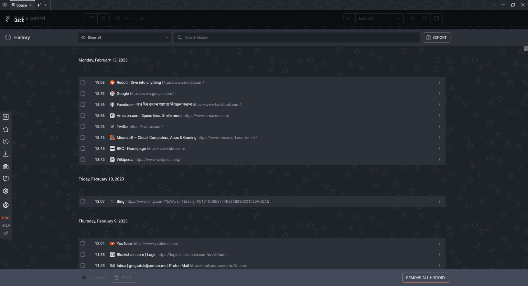
Task: Open more options for BBC entry
Action: tap(440, 149)
